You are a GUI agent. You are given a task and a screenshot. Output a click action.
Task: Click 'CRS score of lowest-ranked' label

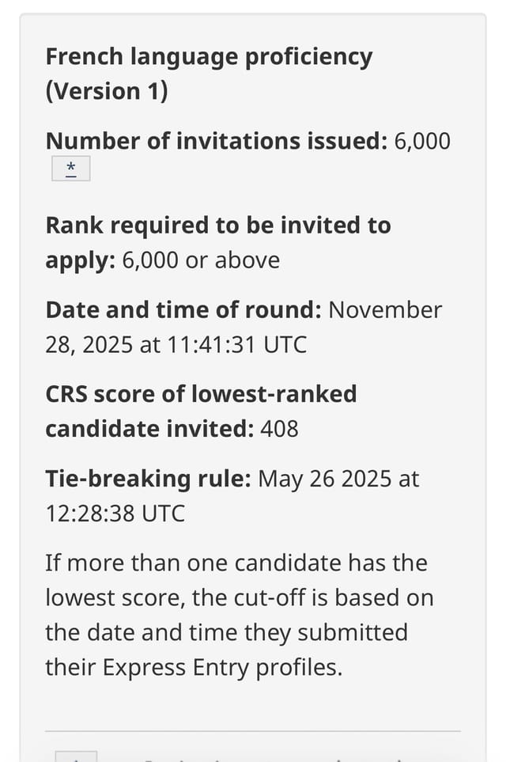coord(201,394)
